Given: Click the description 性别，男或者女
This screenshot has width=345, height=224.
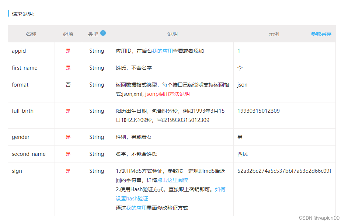Looking at the screenshot, I should [134, 137].
